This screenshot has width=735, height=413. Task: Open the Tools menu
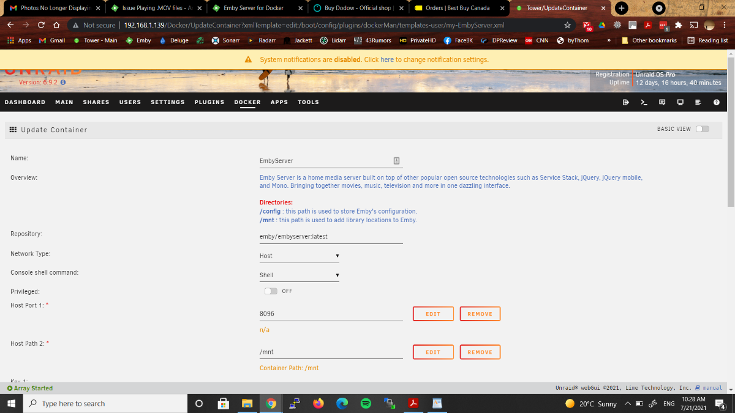click(309, 102)
